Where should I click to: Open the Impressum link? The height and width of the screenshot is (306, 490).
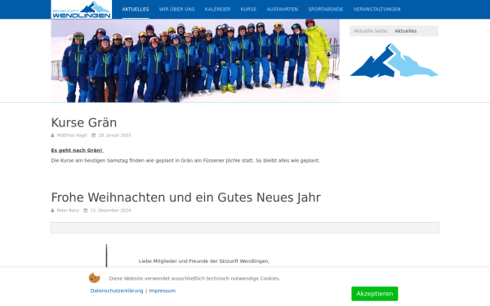(x=163, y=290)
